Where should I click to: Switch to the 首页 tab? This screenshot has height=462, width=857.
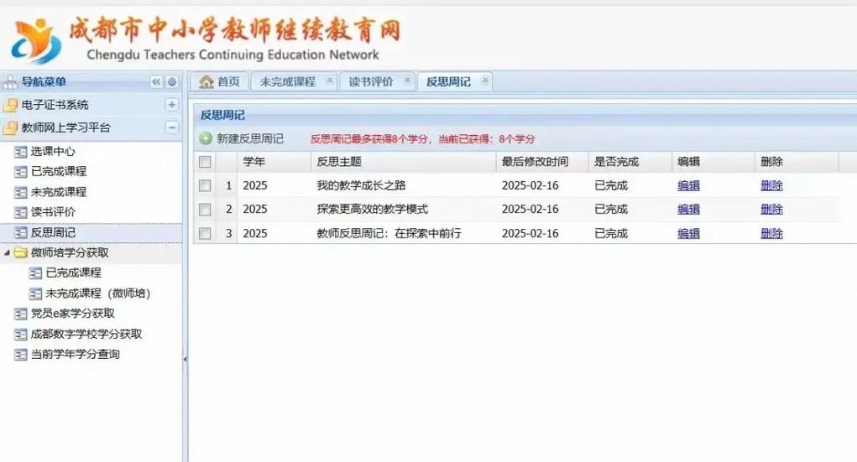(x=220, y=82)
